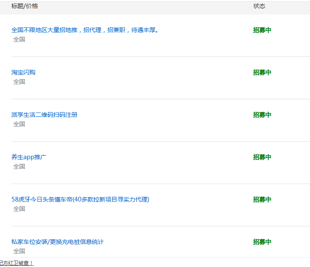Click 全国 region under 养生app推广

19,166
